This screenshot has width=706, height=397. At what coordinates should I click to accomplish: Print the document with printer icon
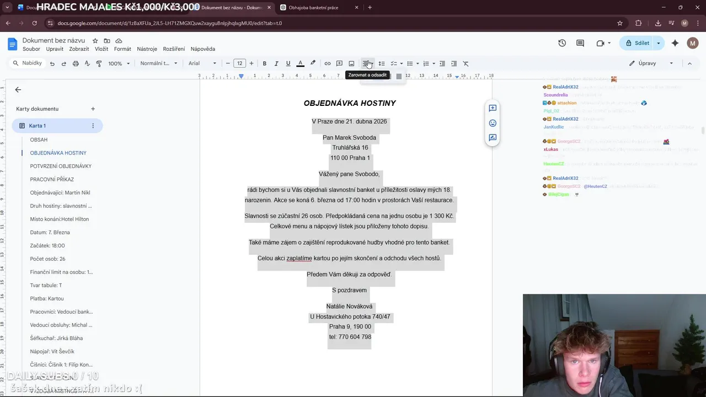click(76, 63)
